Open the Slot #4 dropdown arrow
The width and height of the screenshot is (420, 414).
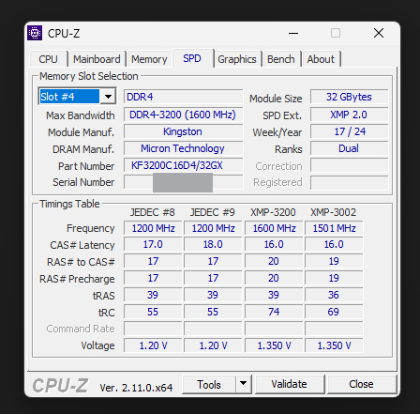(x=108, y=97)
